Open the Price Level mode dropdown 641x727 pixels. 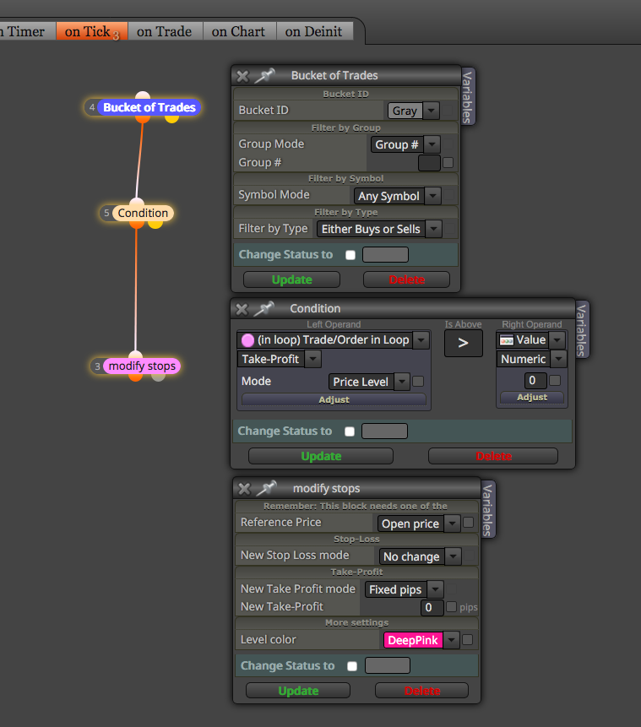click(369, 382)
